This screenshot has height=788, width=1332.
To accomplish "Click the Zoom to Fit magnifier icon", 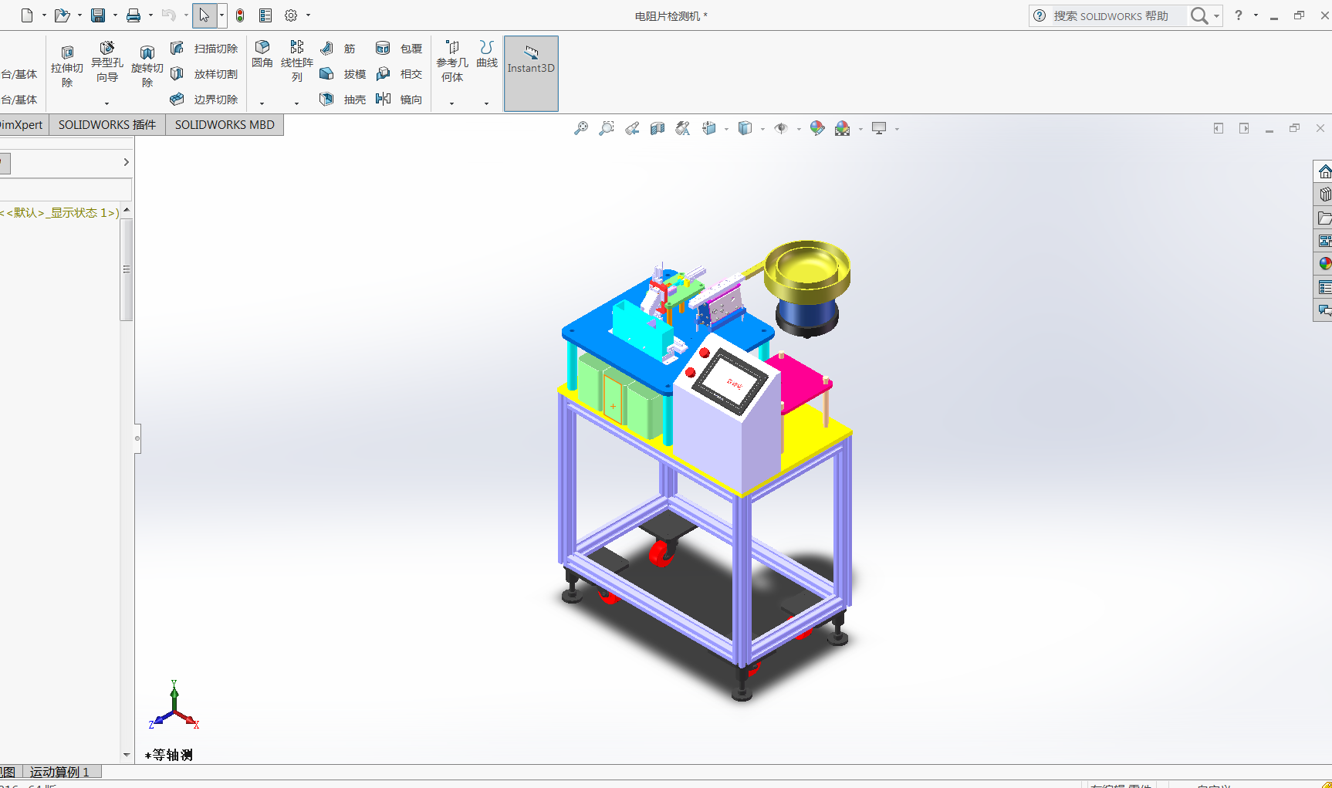I will pos(581,128).
